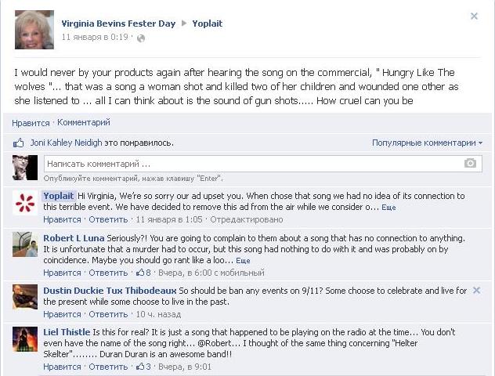The height and width of the screenshot is (376, 495).
Task: Click the globe privacy icon beside post time
Action: click(141, 37)
